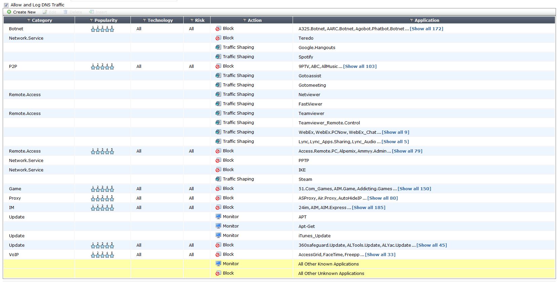Click Monitor icon for iTunes_Update row

click(x=218, y=236)
